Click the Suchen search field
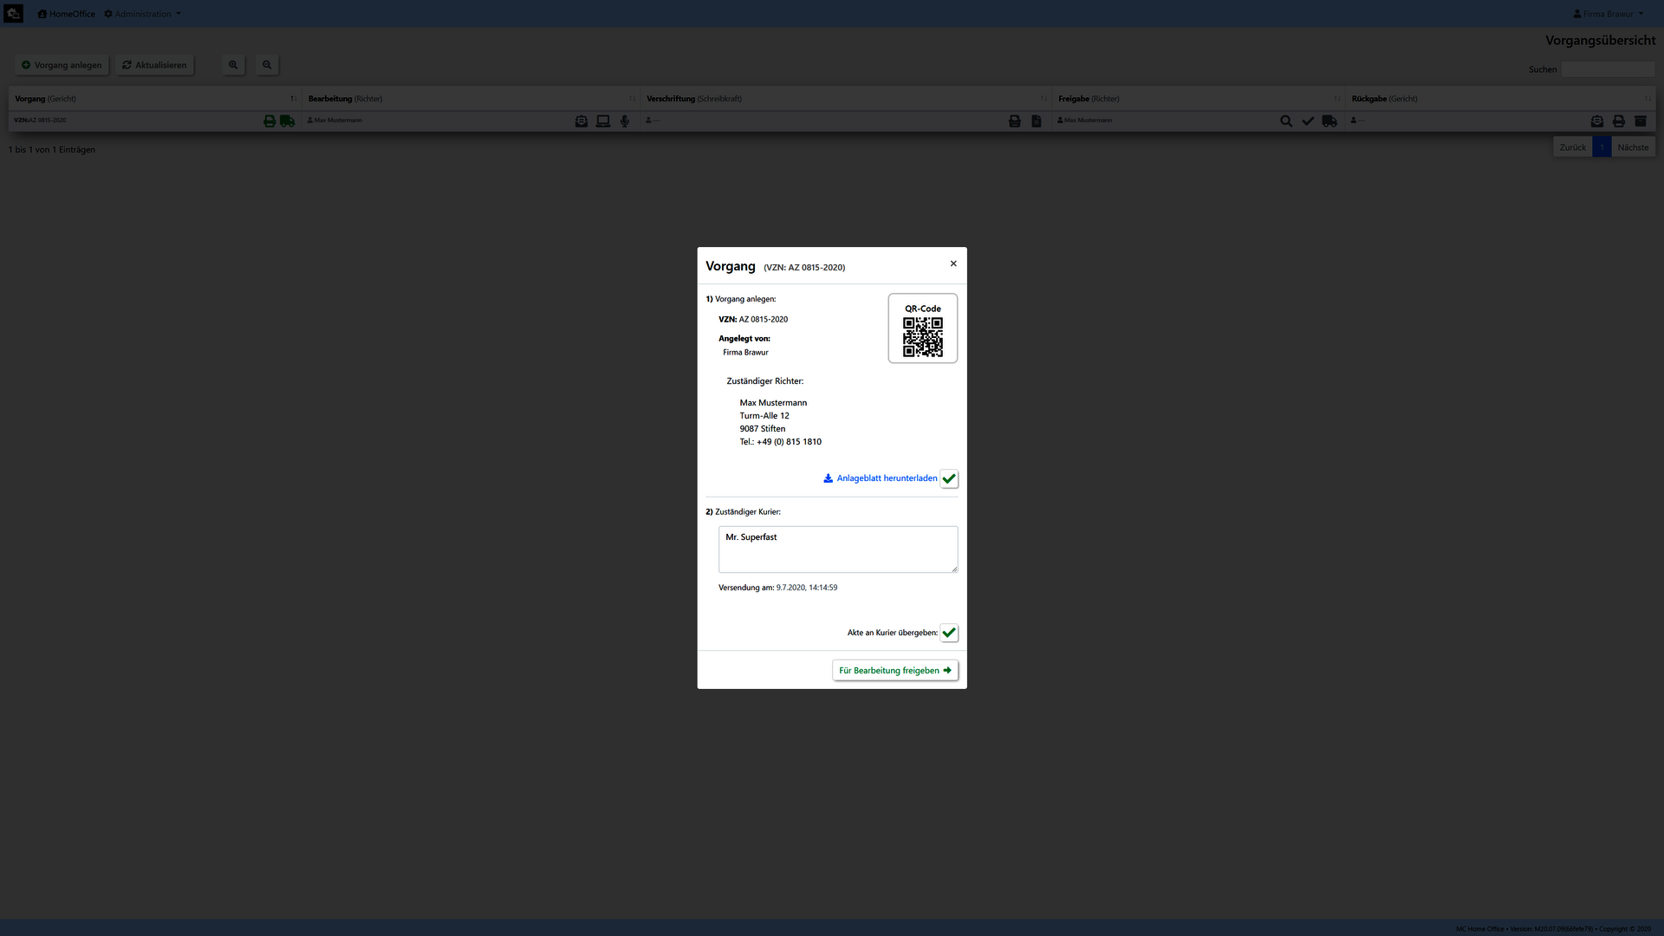The height and width of the screenshot is (936, 1664). [1609, 69]
